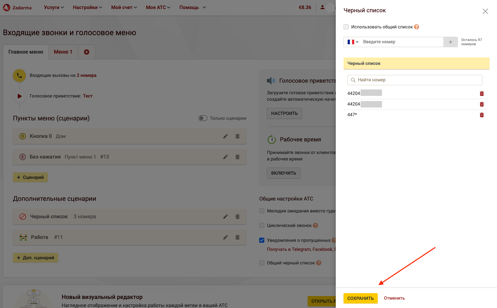Delete second 44204 blacklist number

(482, 104)
